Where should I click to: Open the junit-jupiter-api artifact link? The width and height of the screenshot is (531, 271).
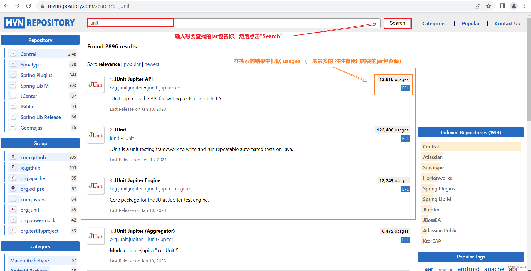[x=165, y=88]
